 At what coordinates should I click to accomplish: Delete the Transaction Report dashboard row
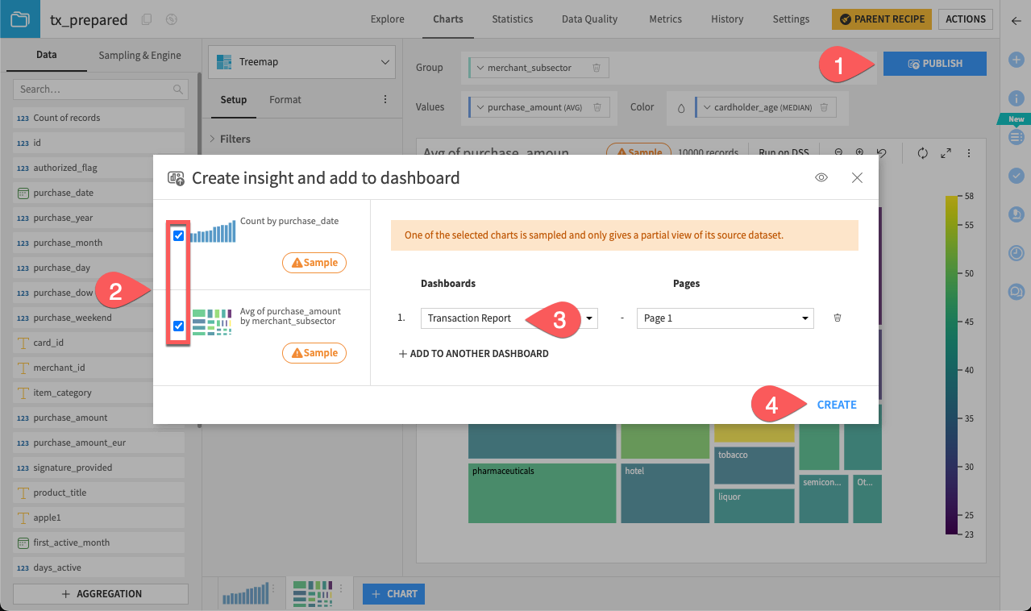pos(837,318)
